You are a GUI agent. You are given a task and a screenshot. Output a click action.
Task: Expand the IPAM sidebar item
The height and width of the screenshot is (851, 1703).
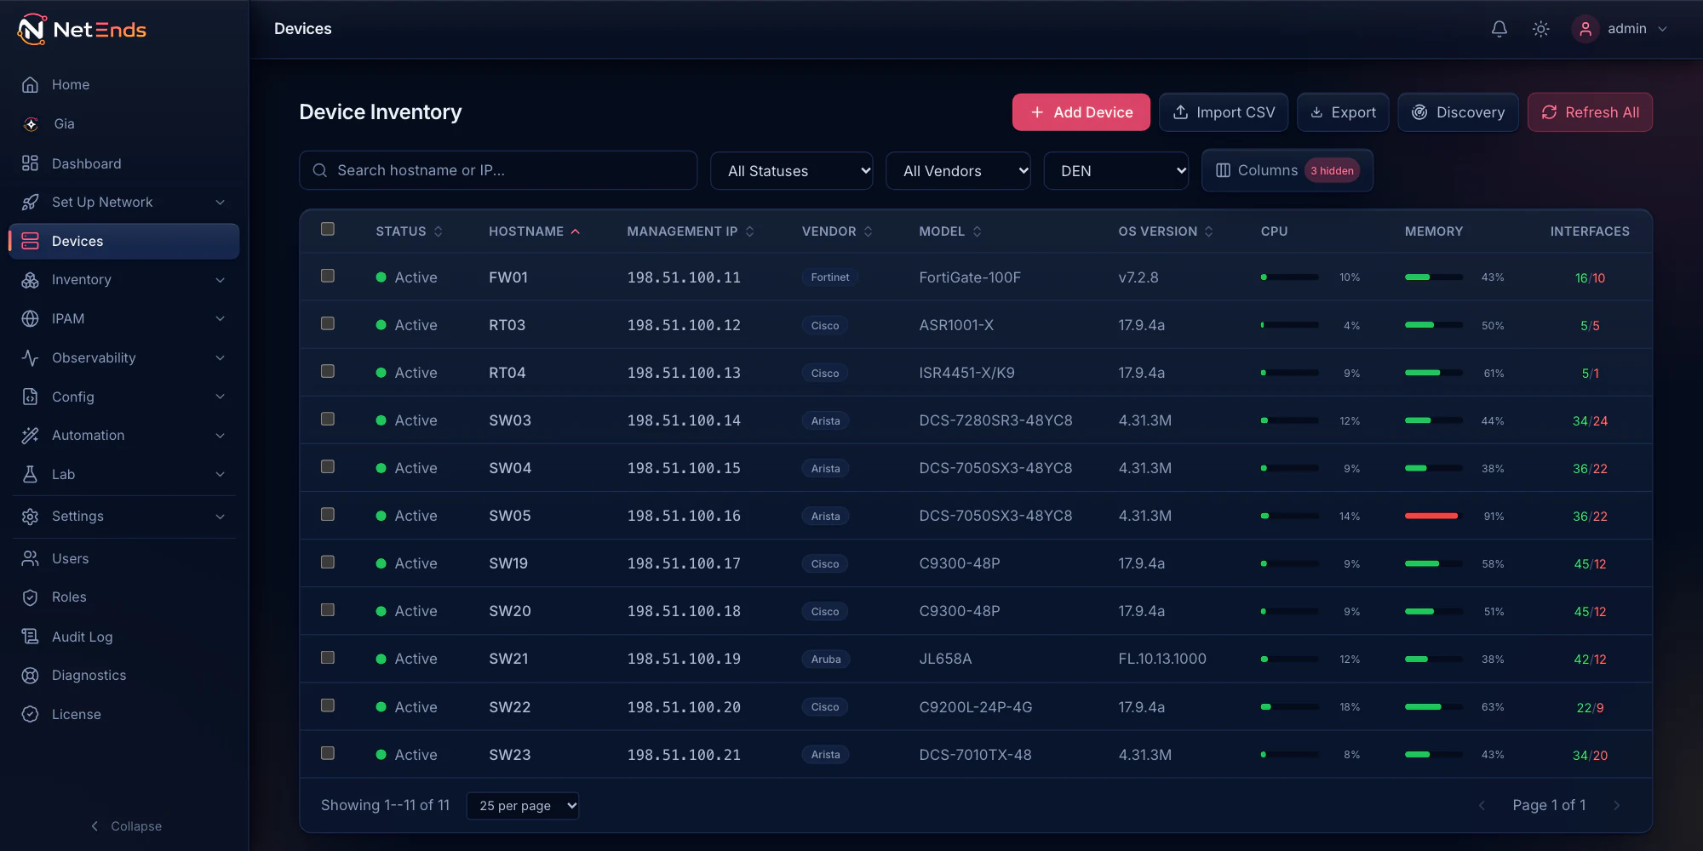pyautogui.click(x=124, y=319)
